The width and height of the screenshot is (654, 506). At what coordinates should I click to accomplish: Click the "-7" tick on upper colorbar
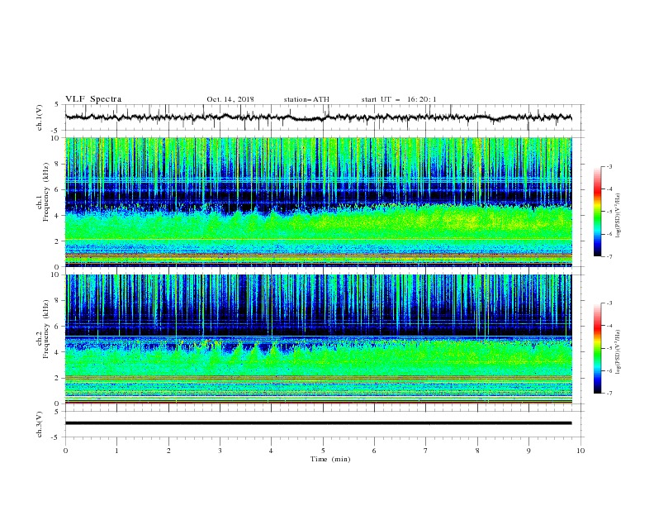[609, 256]
